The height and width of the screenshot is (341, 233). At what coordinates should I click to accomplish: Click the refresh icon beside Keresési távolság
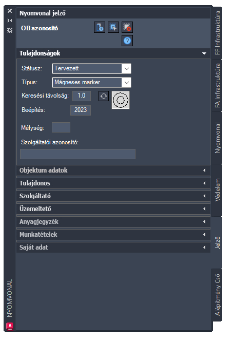(x=104, y=96)
